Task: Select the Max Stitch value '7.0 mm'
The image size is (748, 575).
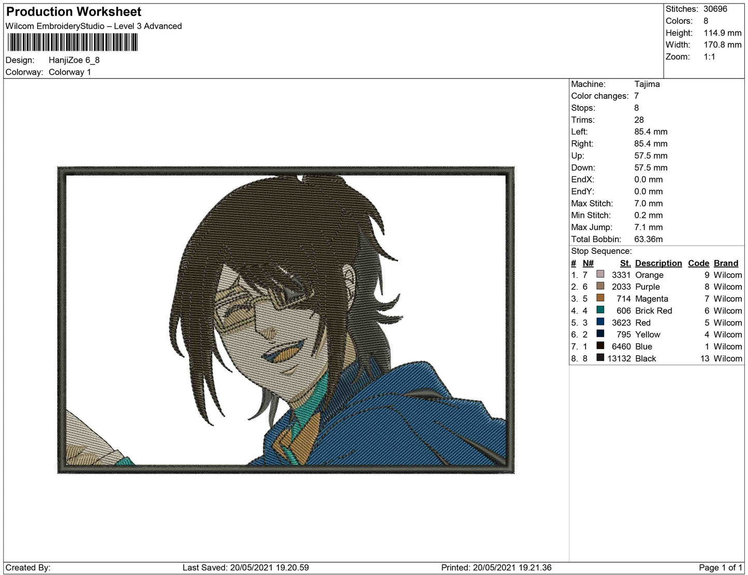Action: (649, 203)
